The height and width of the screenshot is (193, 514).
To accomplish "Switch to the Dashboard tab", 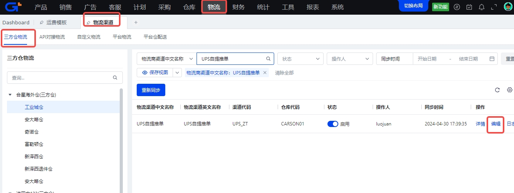I will (16, 22).
